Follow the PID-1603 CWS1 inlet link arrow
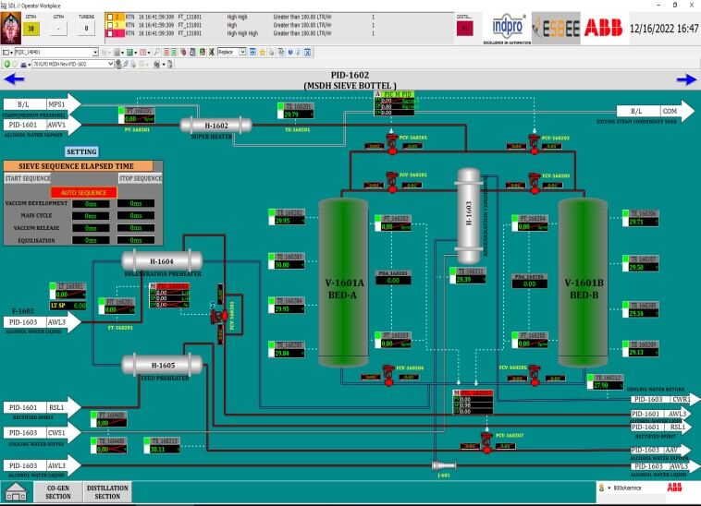 [41, 433]
